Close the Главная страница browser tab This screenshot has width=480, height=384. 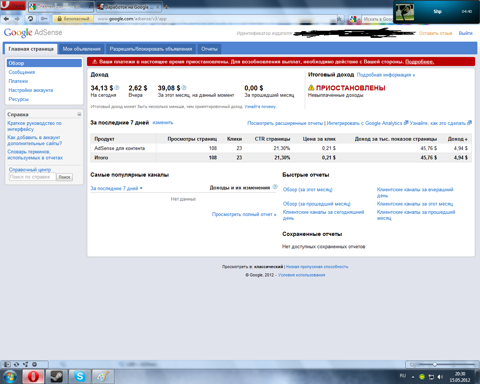pos(90,7)
